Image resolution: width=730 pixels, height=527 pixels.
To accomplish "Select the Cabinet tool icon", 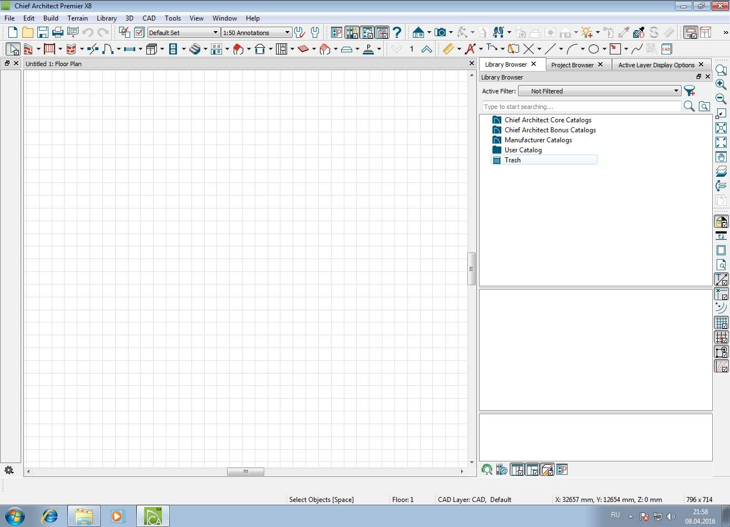I will coord(151,49).
